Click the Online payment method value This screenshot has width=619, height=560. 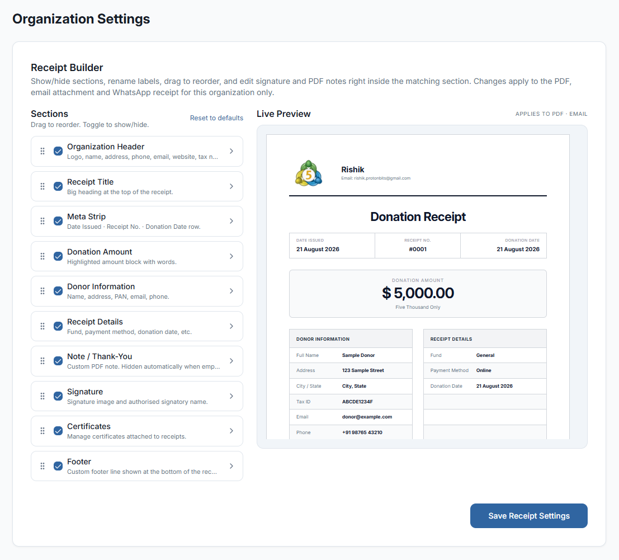pyautogui.click(x=484, y=370)
